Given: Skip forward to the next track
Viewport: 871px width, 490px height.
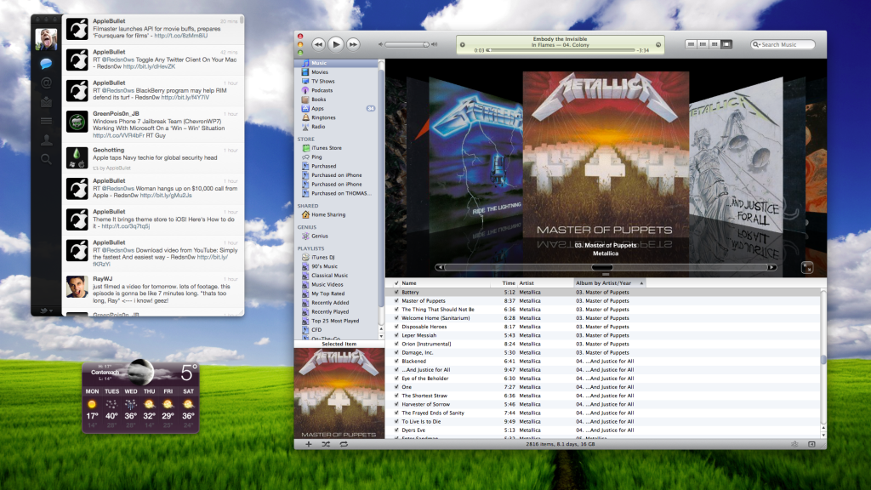Looking at the screenshot, I should [353, 44].
